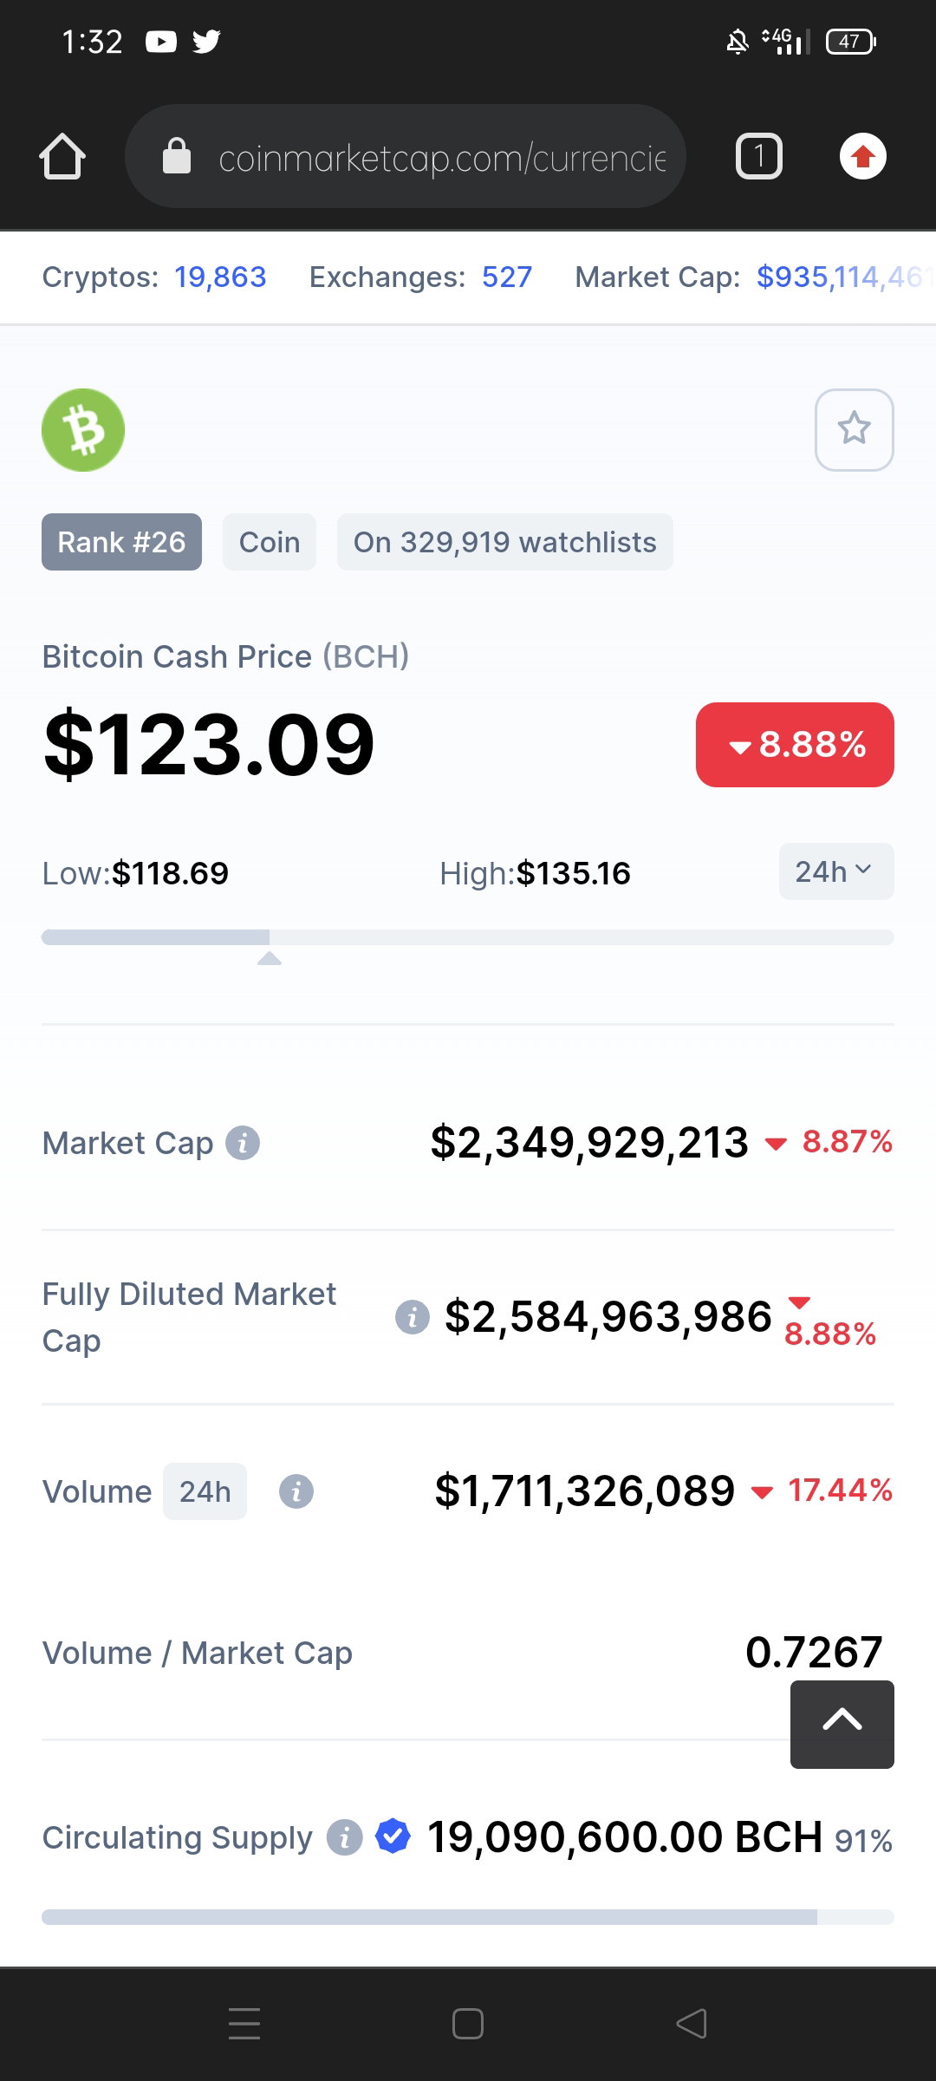Tap the scroll-to-top chevron button
Viewport: 936px width, 2081px height.
pos(842,1725)
